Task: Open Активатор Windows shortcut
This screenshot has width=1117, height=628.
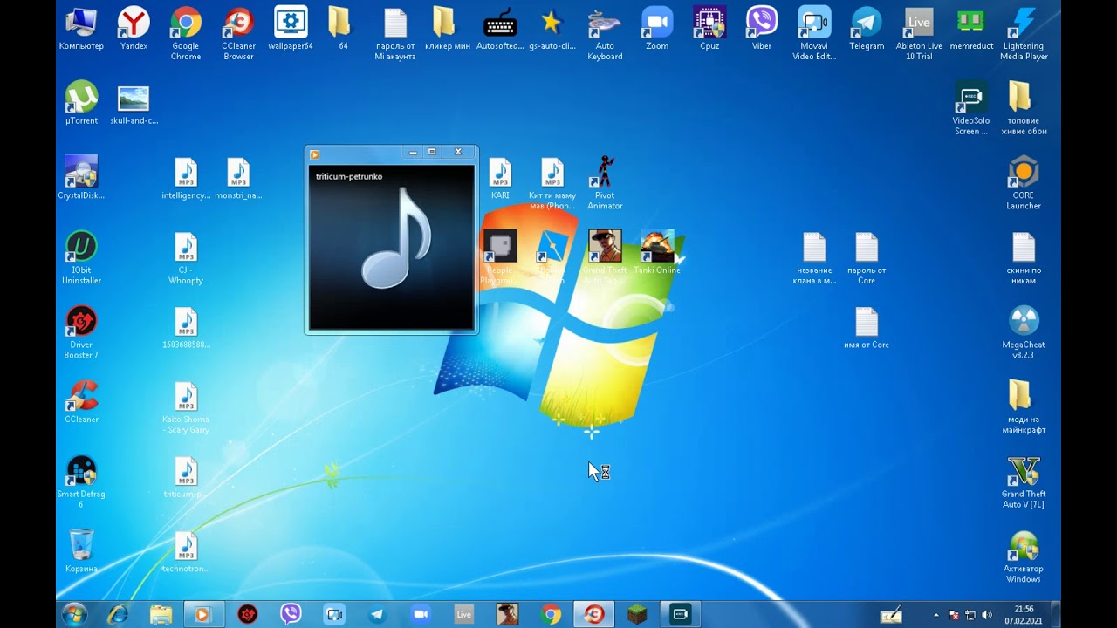Action: coord(1024,557)
